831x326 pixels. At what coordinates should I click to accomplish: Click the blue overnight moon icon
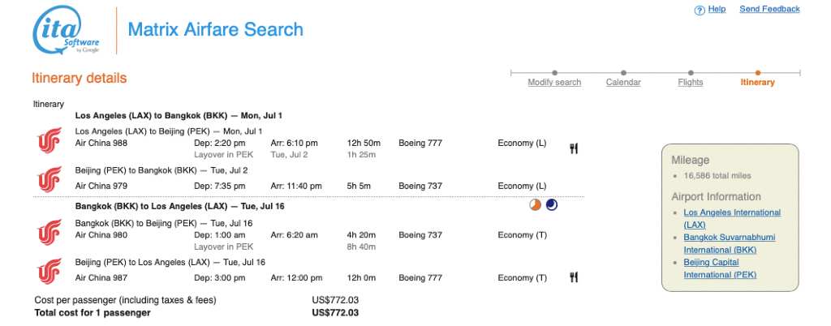552,205
